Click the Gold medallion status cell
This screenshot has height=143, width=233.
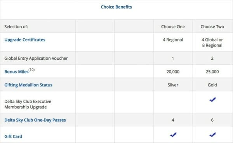click(212, 85)
